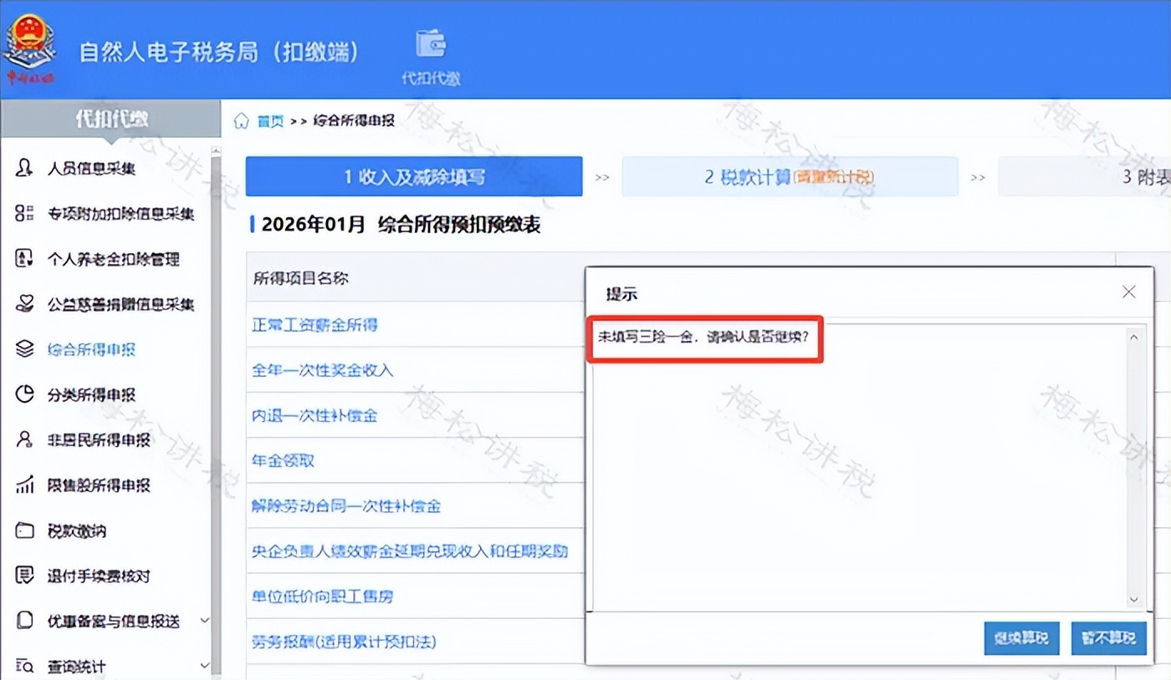Viewport: 1171px width, 680px height.
Task: Switch to step 2 税款计算
Action: (x=790, y=176)
